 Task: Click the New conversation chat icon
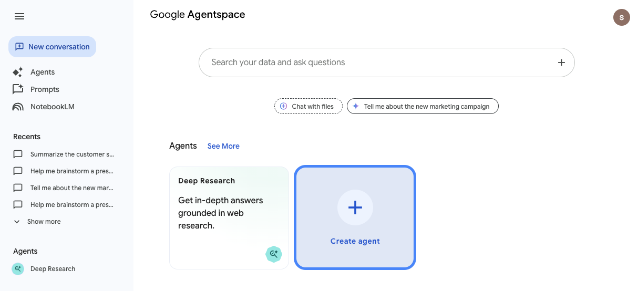19,47
